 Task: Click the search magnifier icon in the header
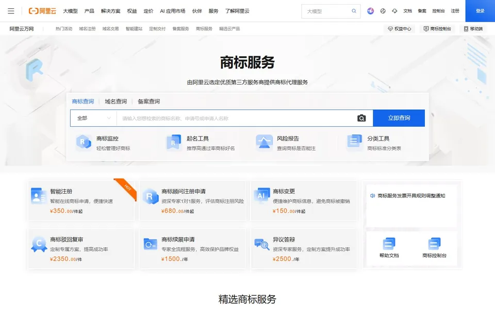[354, 11]
